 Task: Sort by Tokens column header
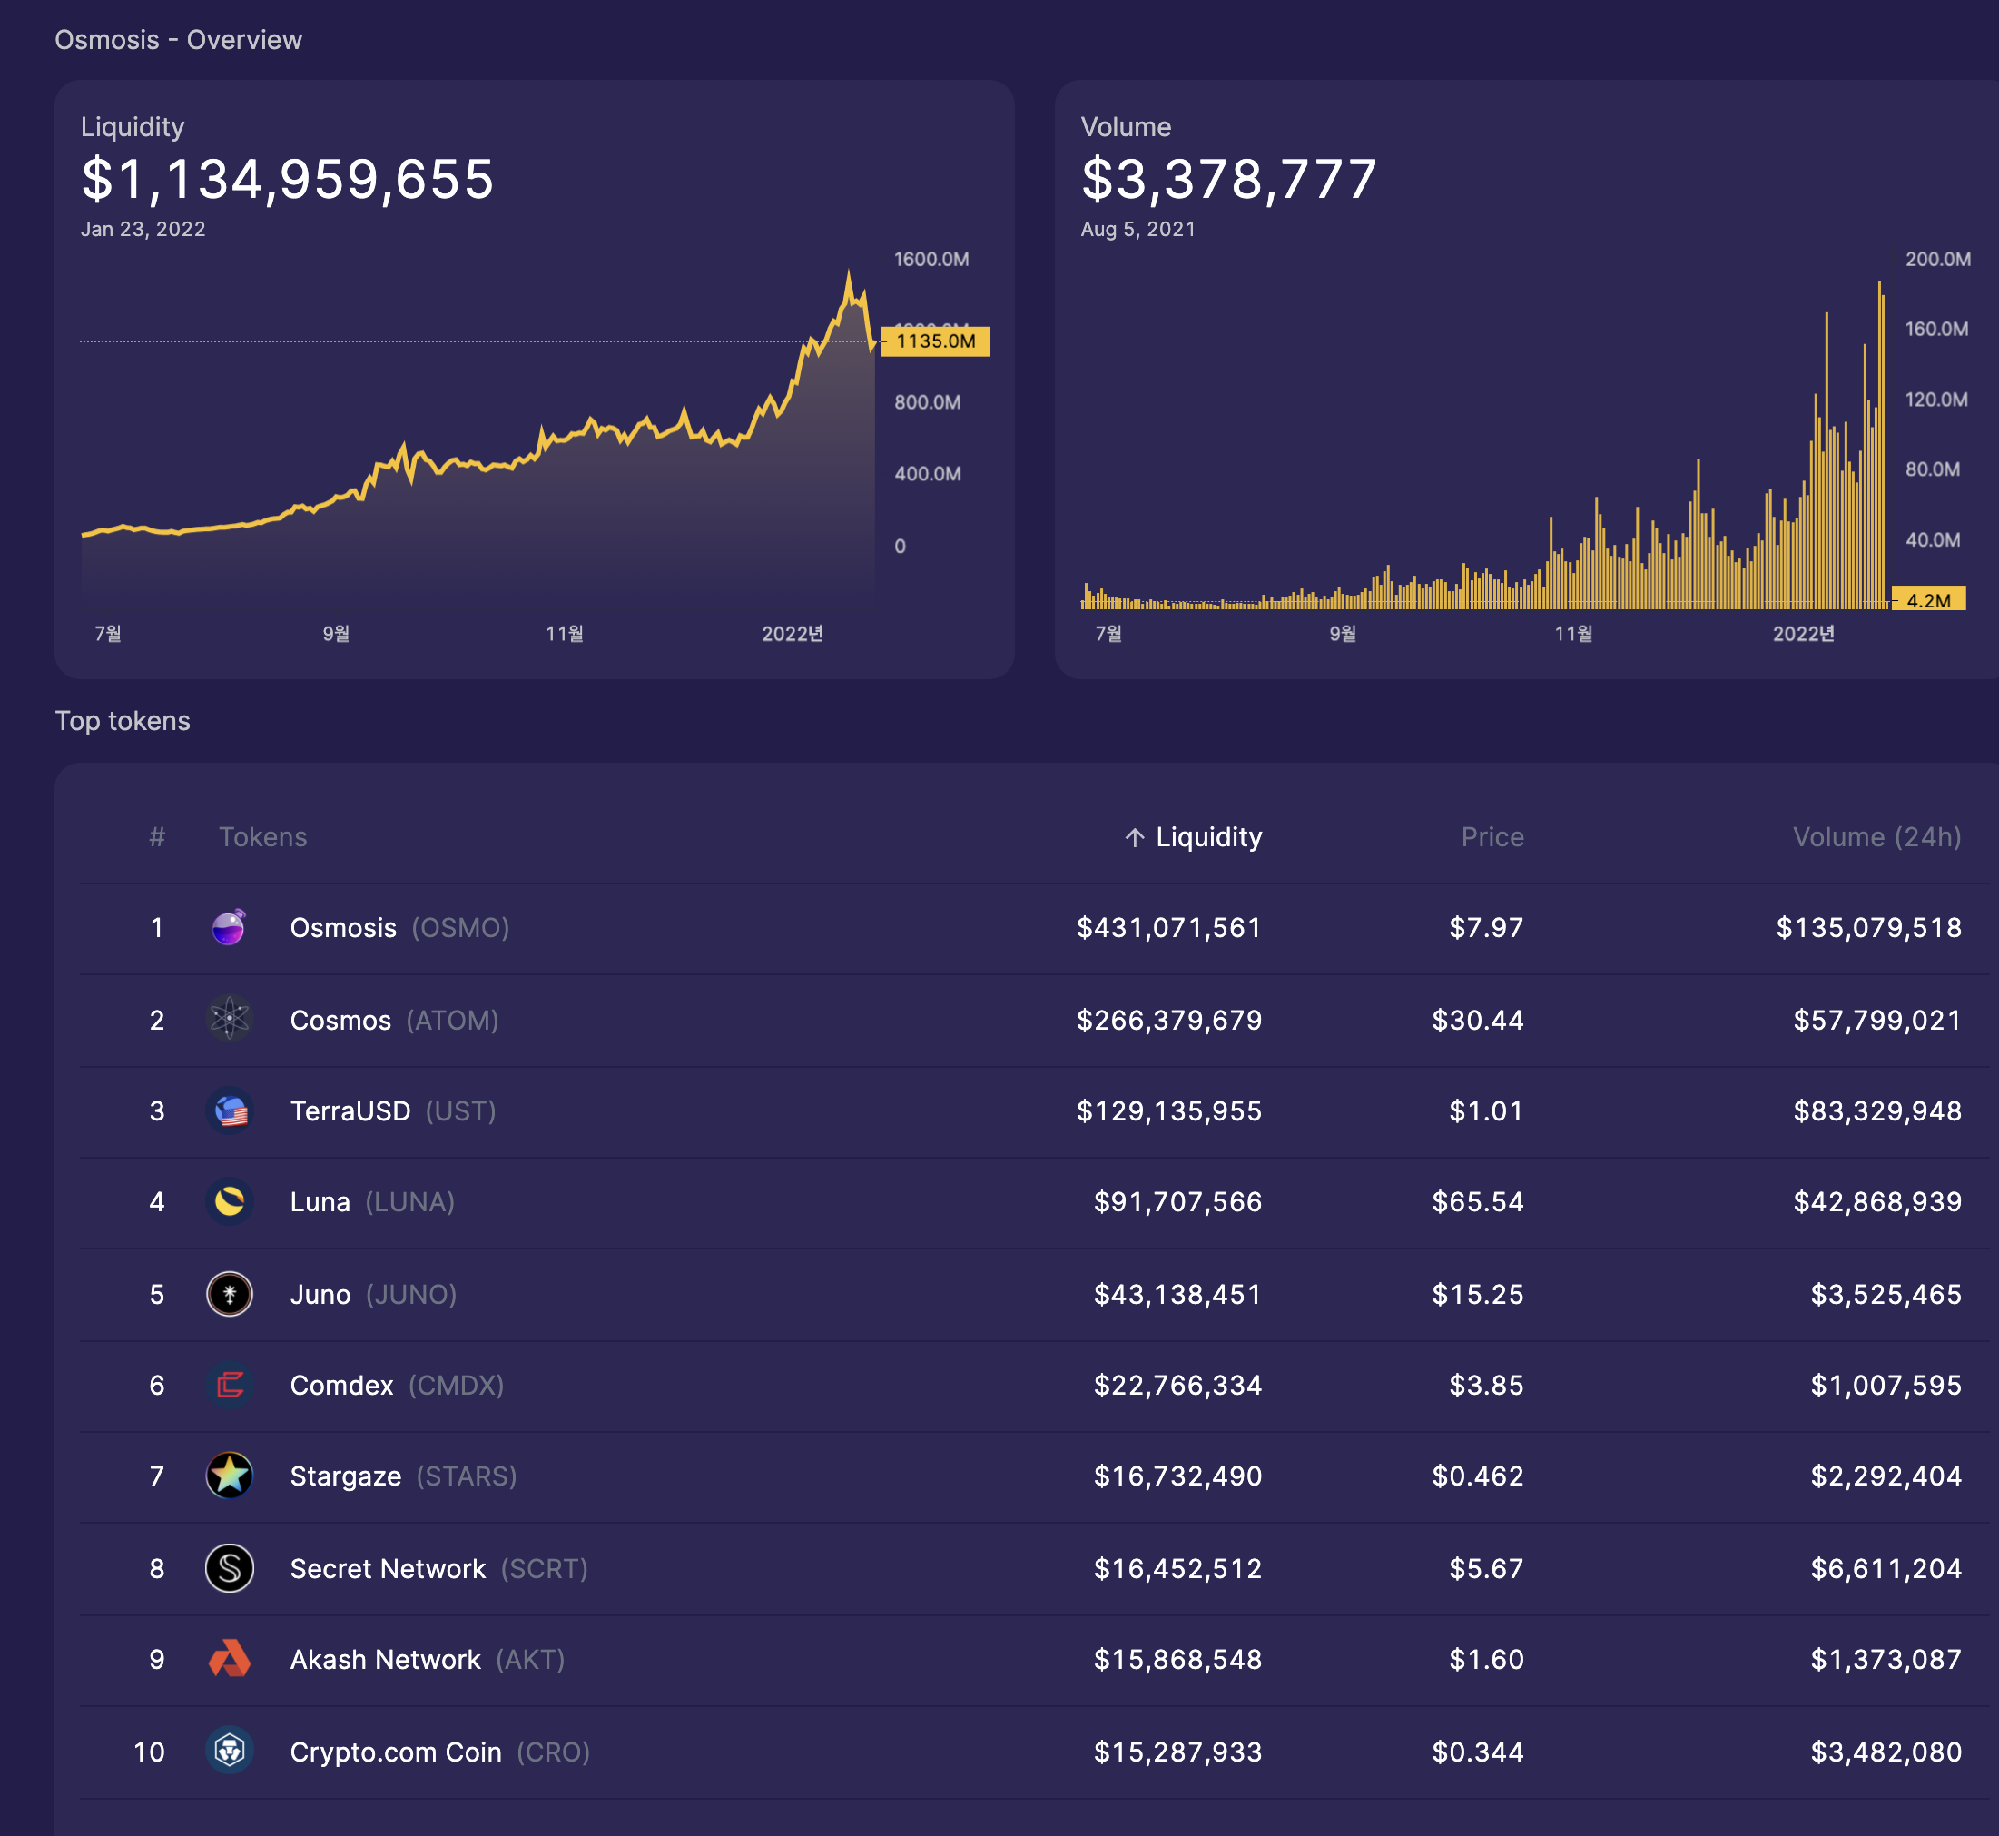coord(262,837)
